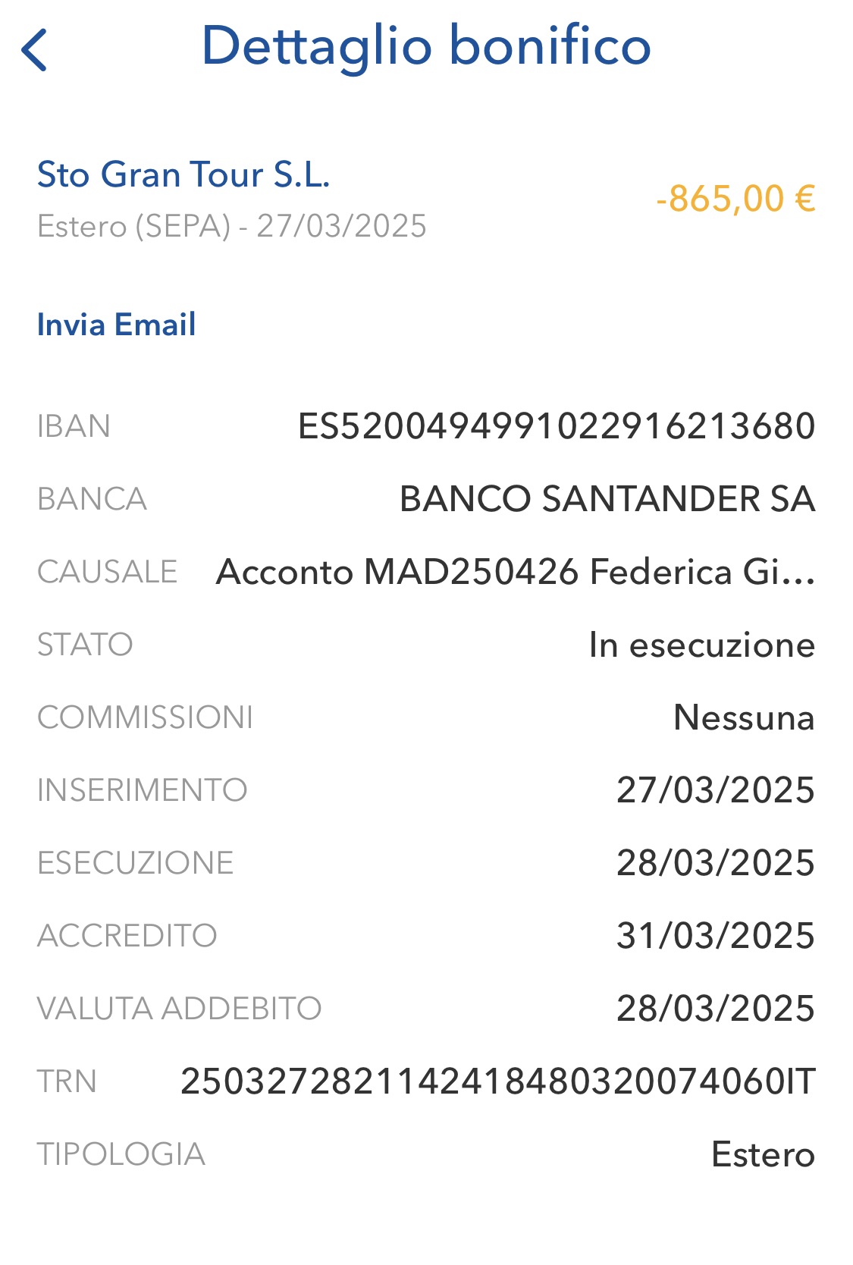The height and width of the screenshot is (1265, 853).
Task: Tap the In esecuzione status value
Action: (x=702, y=645)
